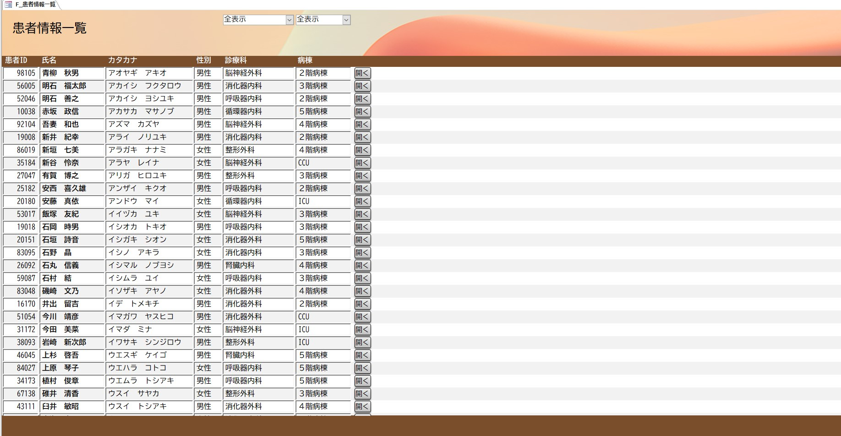Viewport: 841px width, 436px height.
Task: Click 開く next to 石岡 時男
Action: (x=362, y=227)
